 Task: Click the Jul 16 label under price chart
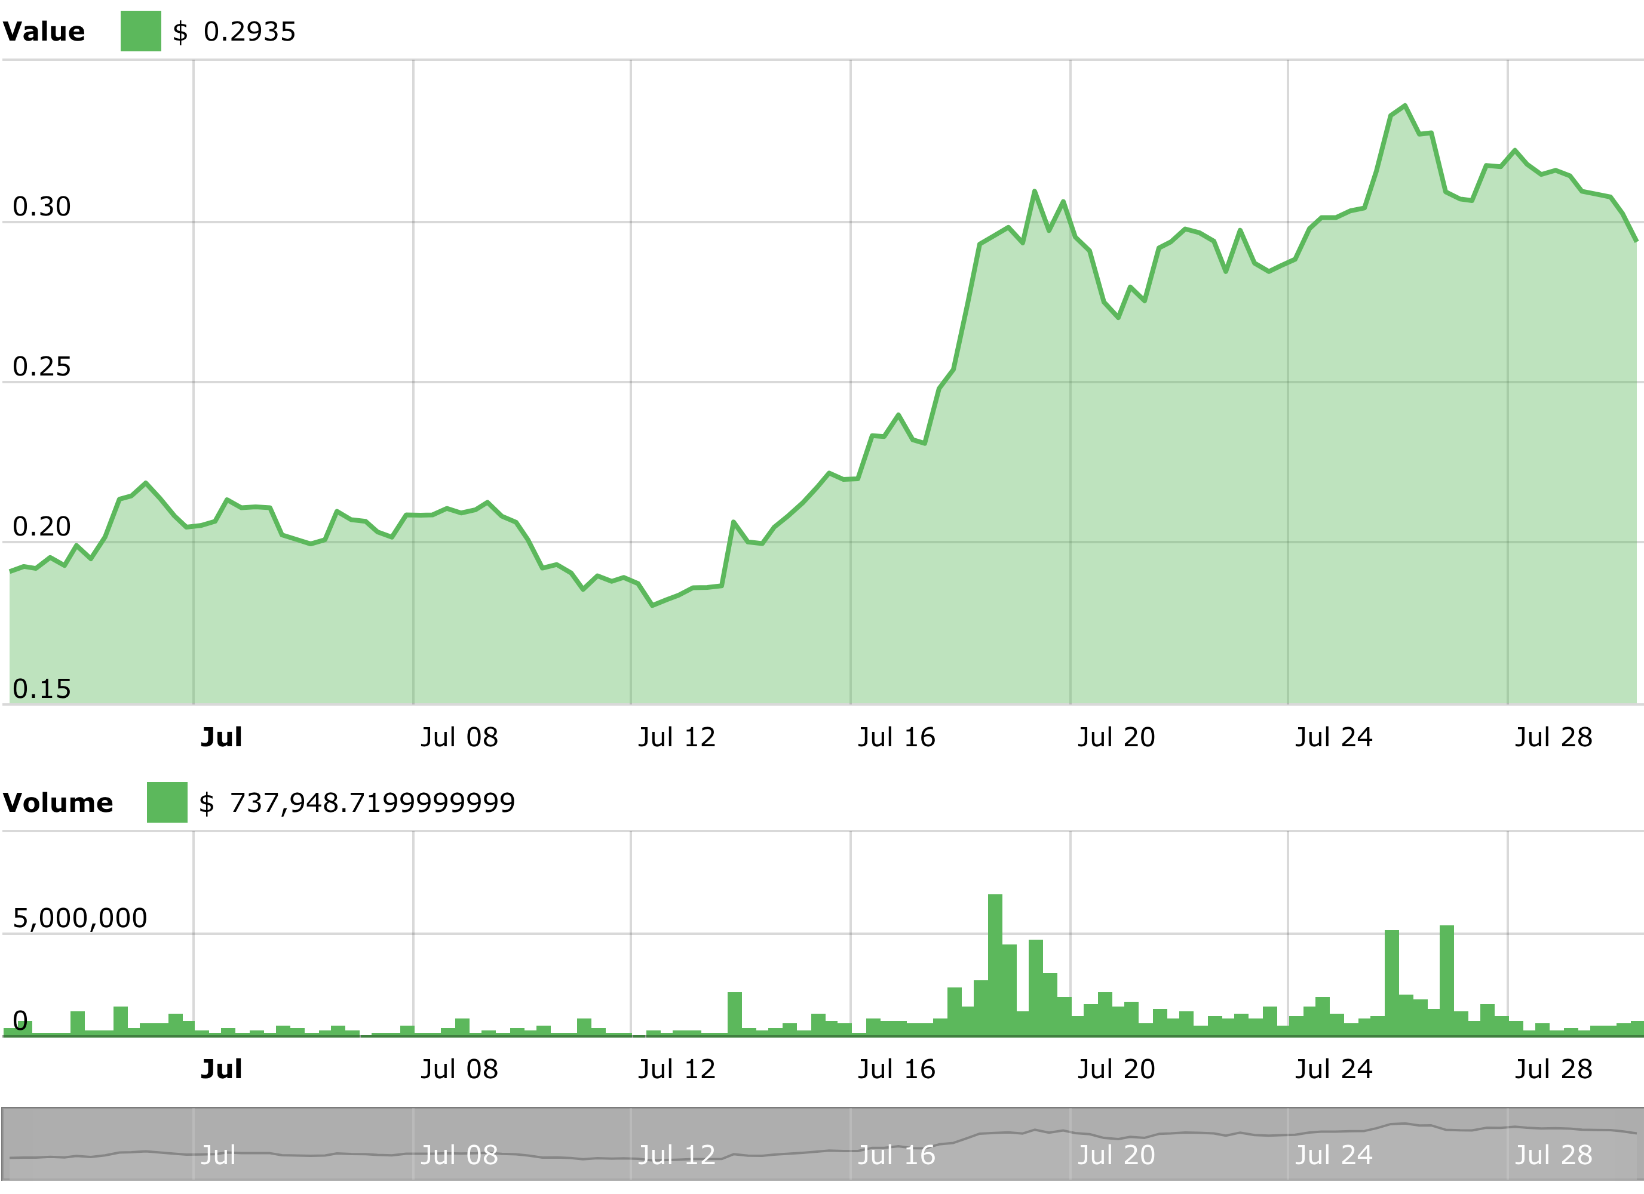897,737
